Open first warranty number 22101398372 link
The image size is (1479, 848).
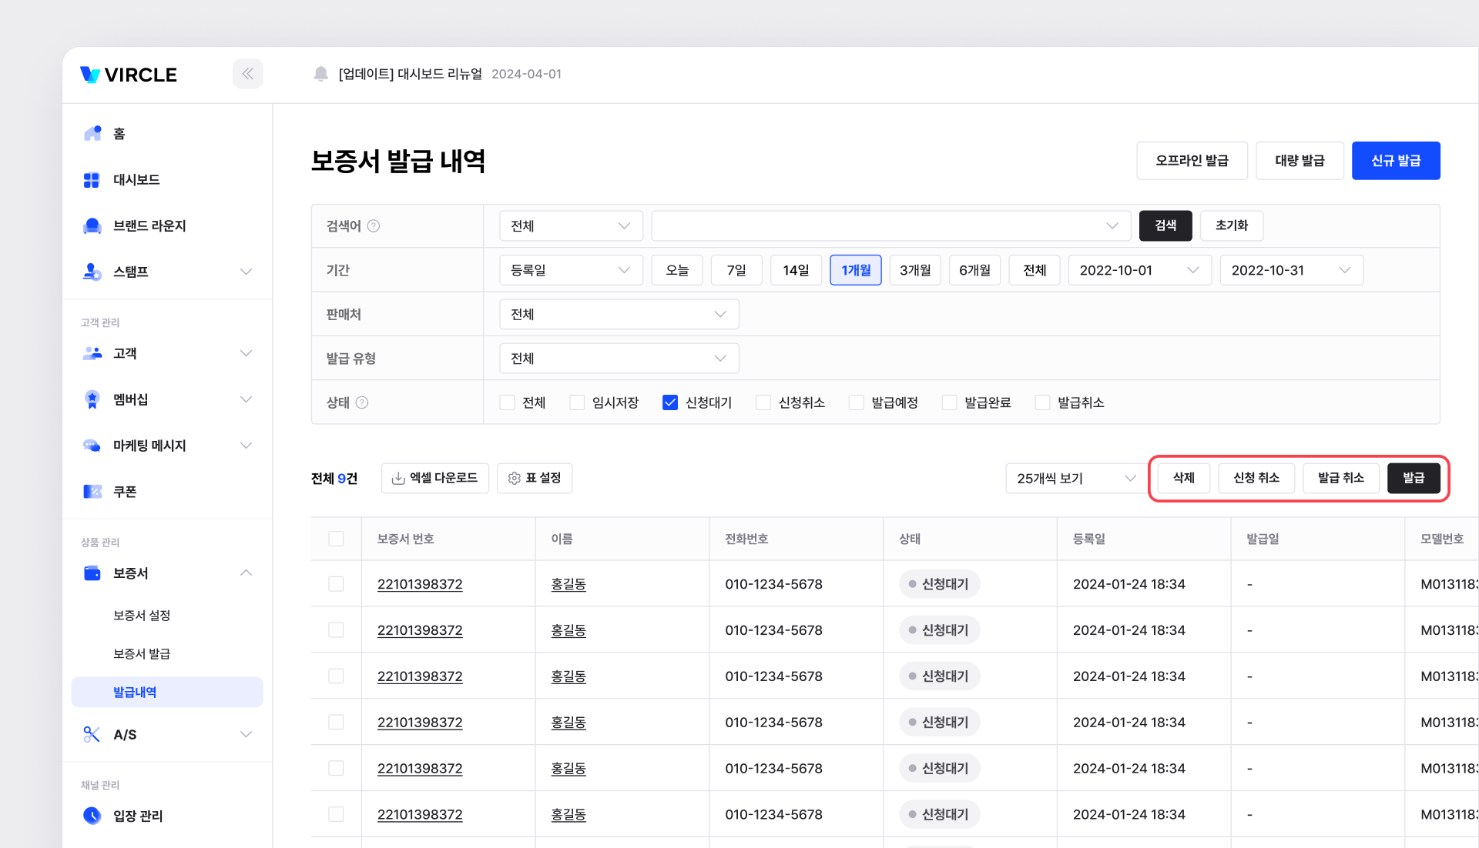click(420, 584)
